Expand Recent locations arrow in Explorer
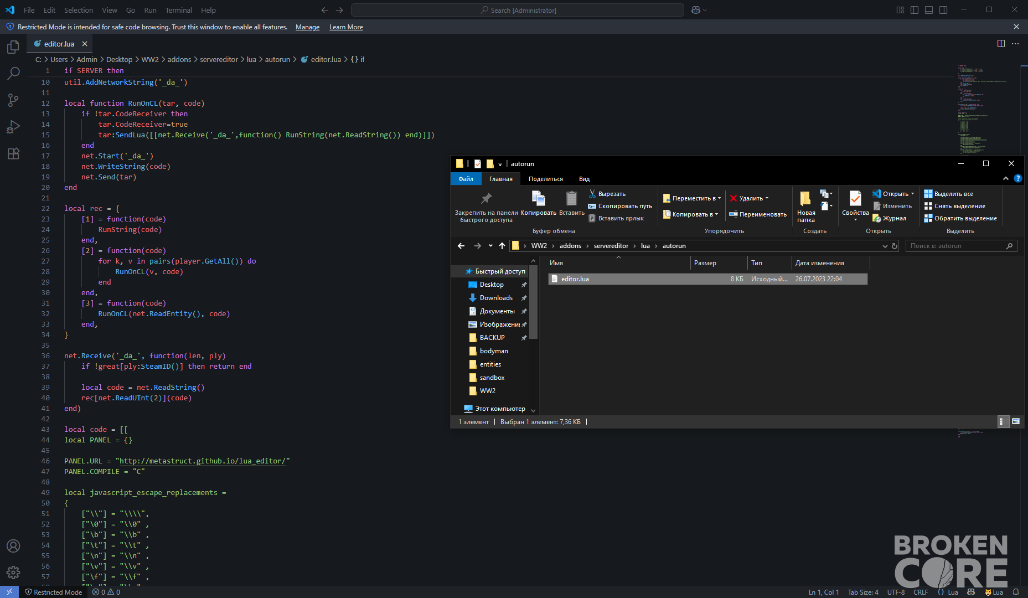 point(490,246)
